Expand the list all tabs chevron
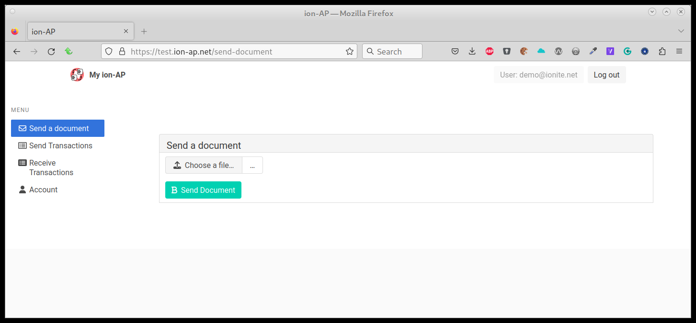 (x=681, y=31)
